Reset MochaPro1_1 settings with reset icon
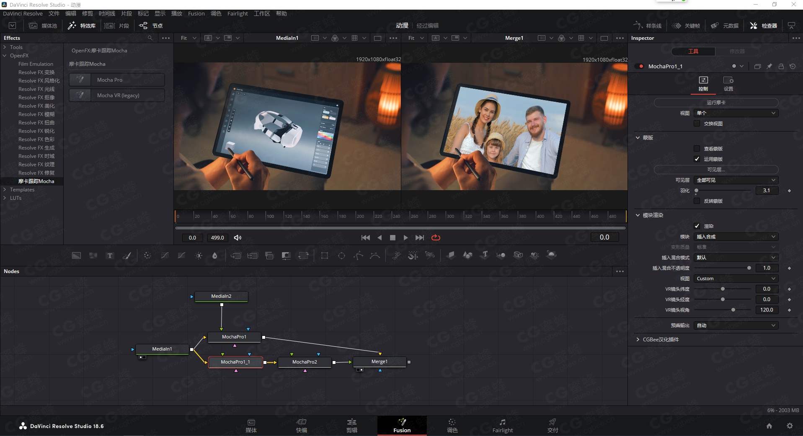This screenshot has height=436, width=803. [x=793, y=66]
